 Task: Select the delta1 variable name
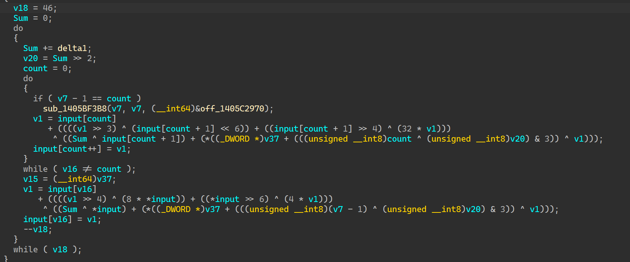coord(72,48)
